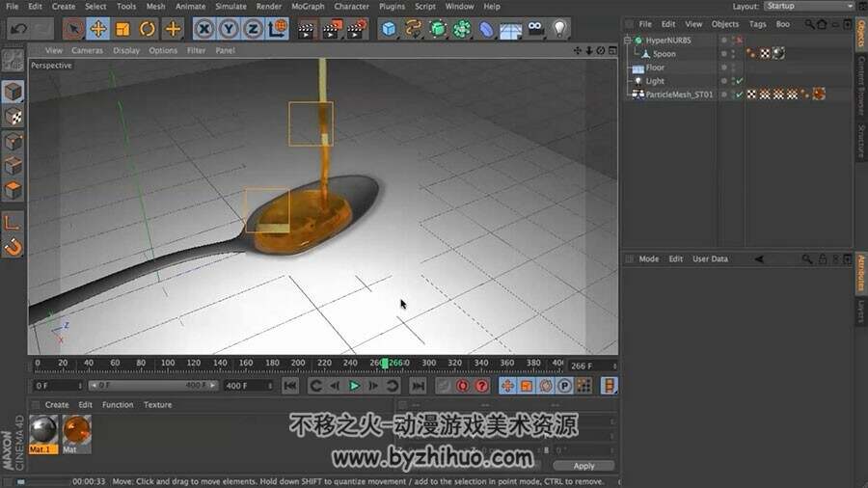The image size is (868, 488).
Task: Click the current frame marker at 266
Action: 385,364
